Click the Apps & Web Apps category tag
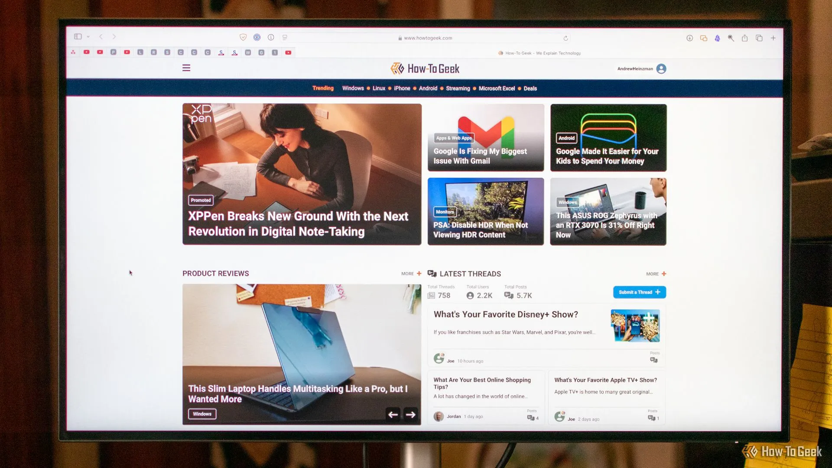Image resolution: width=832 pixels, height=468 pixels. coord(454,138)
